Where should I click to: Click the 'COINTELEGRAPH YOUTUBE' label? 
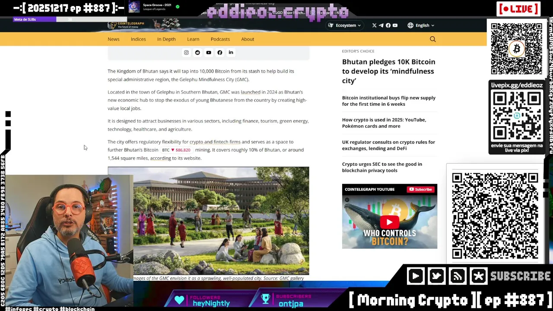[369, 189]
